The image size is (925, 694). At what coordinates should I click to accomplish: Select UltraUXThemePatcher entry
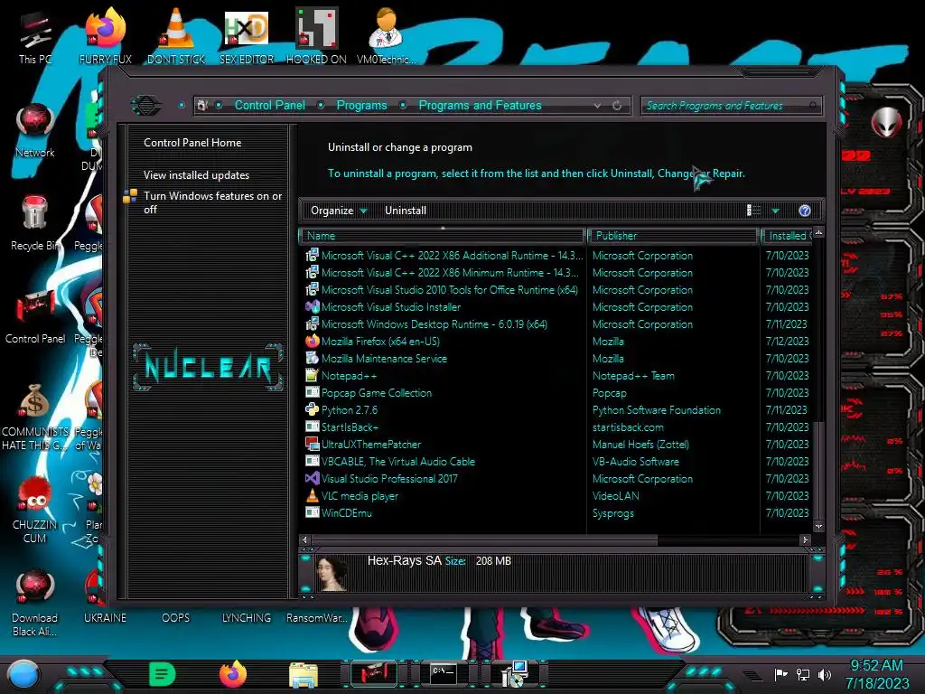370,445
